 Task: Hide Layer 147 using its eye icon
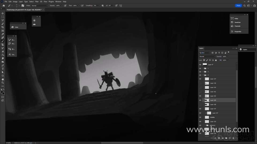tap(200, 109)
